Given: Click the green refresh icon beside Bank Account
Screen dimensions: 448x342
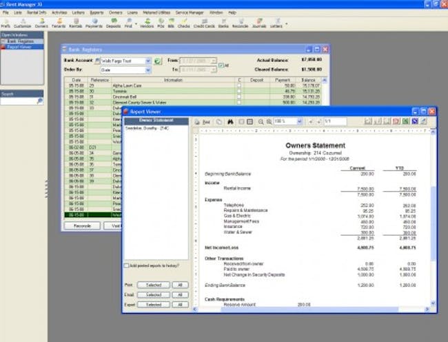Looking at the screenshot, I should (158, 61).
